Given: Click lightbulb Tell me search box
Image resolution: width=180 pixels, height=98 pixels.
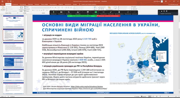Looking at the screenshot, I should point(88,4).
